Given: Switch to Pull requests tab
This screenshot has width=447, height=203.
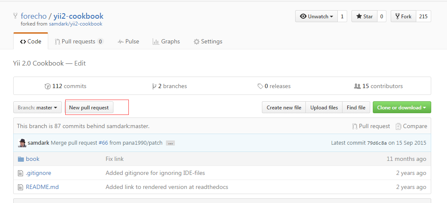Looking at the screenshot, I should tap(79, 42).
